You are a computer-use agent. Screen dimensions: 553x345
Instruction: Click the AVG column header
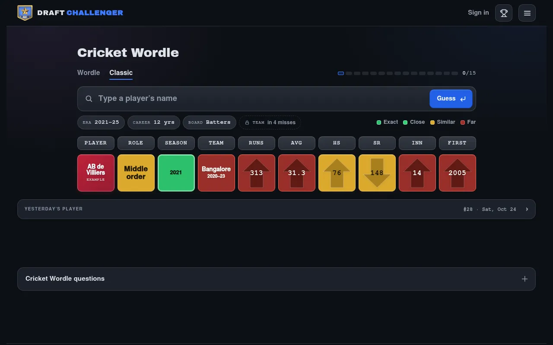[x=297, y=143]
